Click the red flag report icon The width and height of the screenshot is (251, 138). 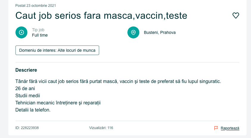pyautogui.click(x=216, y=128)
